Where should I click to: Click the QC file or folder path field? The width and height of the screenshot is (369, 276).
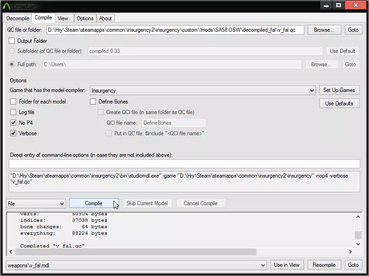[175, 30]
